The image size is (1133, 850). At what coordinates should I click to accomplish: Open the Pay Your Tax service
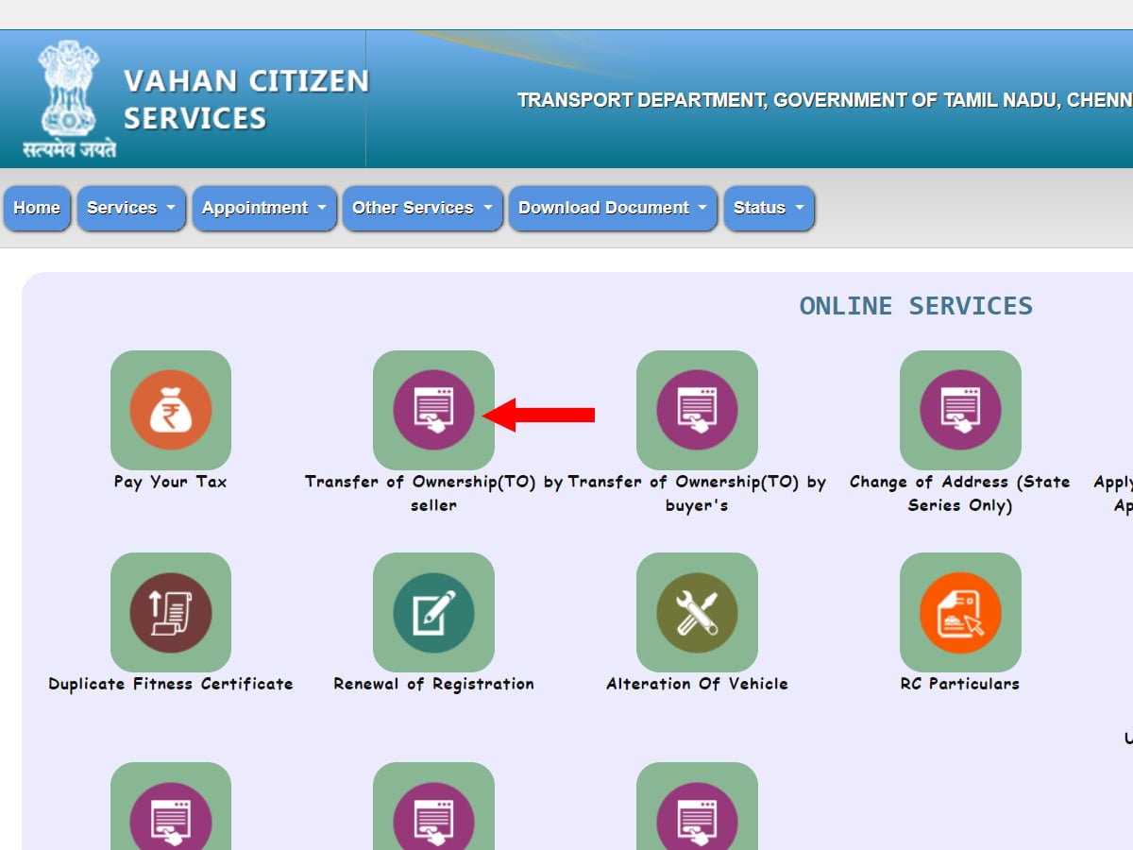click(170, 411)
